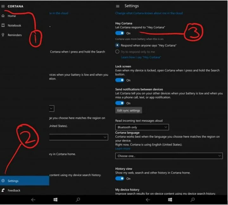Click the Settings gear icon

pos(3,181)
